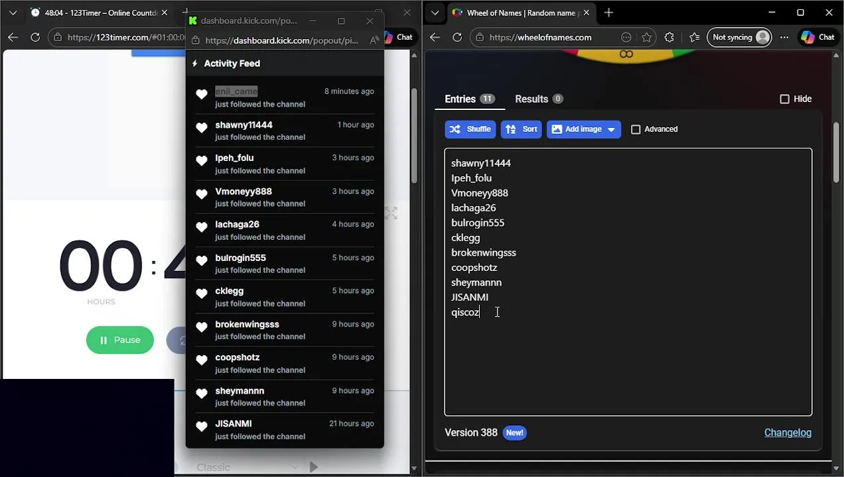Click the heart icon beside cklegg
The width and height of the screenshot is (844, 477).
[x=202, y=293]
